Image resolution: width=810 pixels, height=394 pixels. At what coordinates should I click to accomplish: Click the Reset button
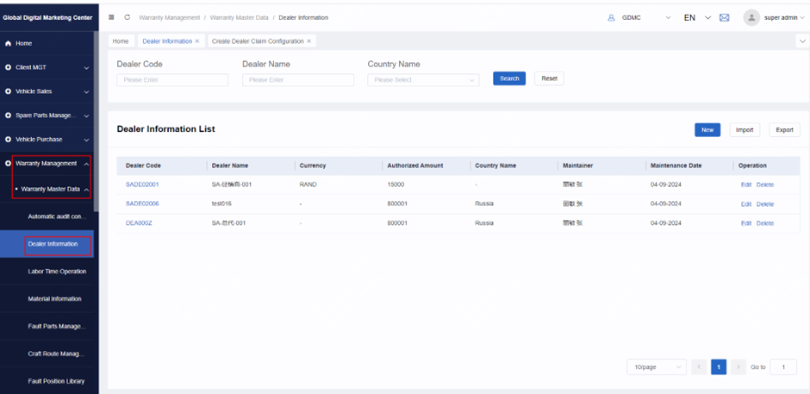(x=549, y=78)
